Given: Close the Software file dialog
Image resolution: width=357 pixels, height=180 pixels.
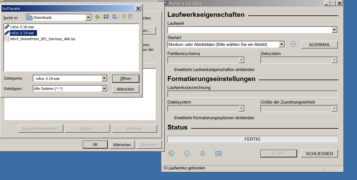Looking at the screenshot, I should coord(138,9).
